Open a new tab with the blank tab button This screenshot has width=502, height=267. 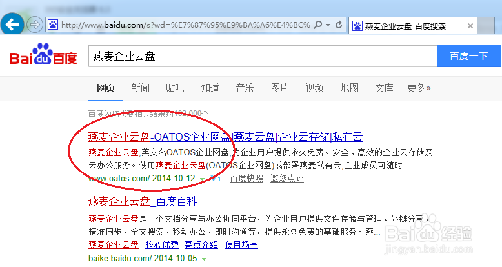click(x=486, y=25)
